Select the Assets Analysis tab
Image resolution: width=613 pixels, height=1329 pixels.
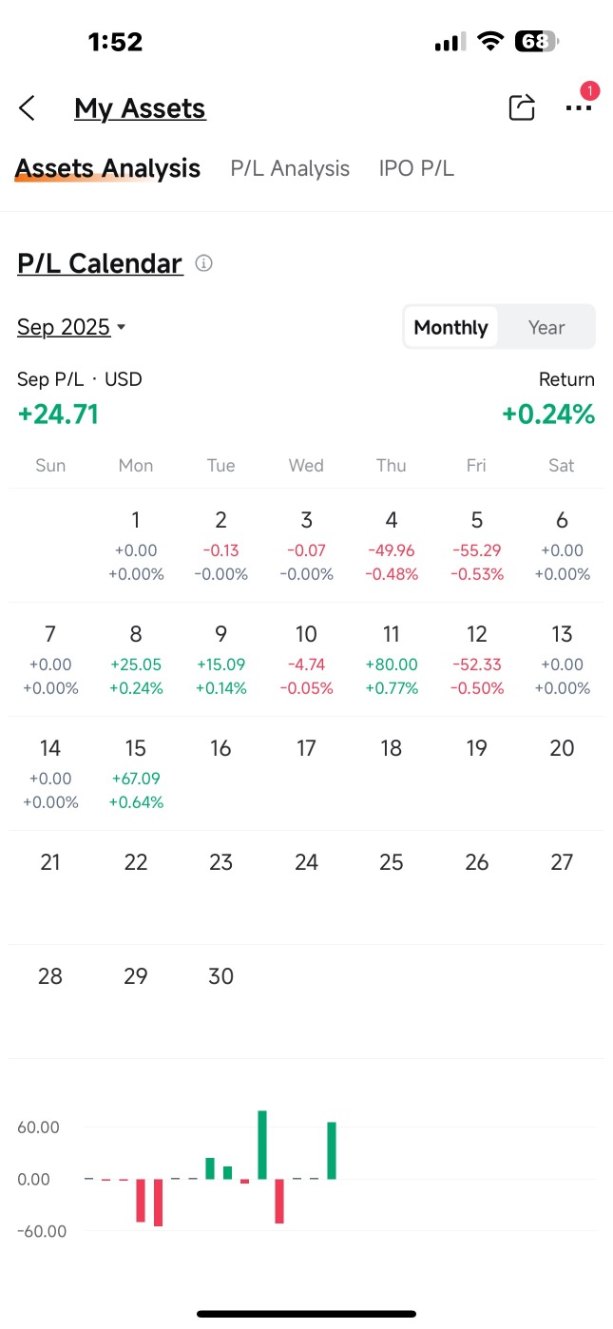point(108,168)
